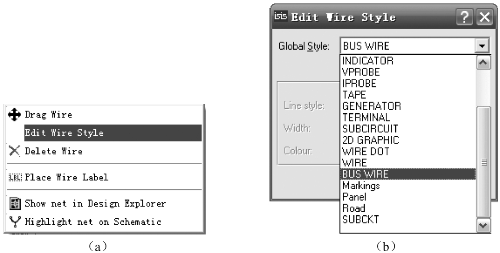Screen dimensions: 500x253
Task: Click the Place Wire Label LBL icon
Action: tap(14, 177)
